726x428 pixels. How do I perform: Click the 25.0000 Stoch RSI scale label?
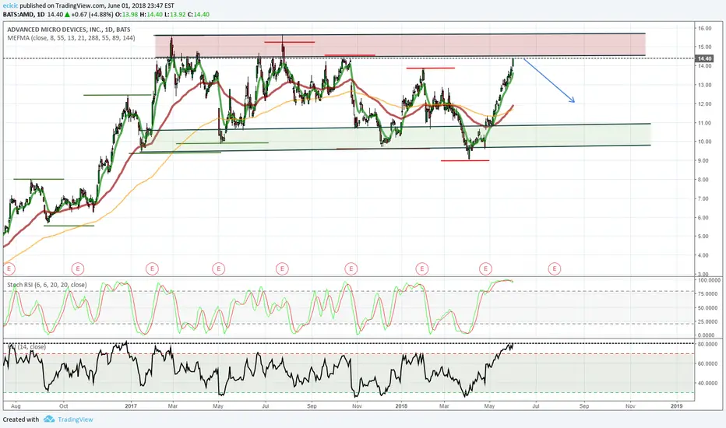click(x=710, y=321)
